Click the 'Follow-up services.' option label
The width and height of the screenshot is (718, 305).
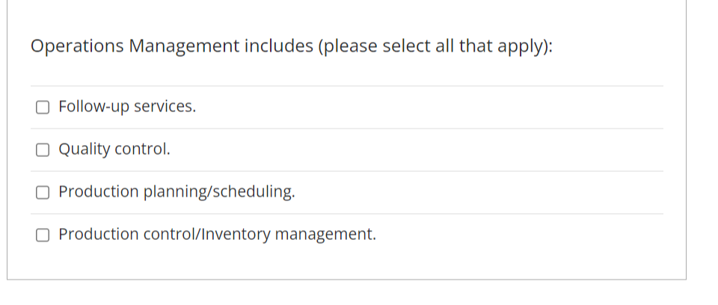(x=127, y=107)
